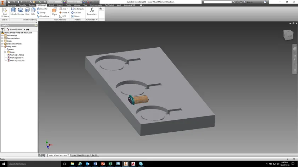Expand the Plane dropdown arrow
The image size is (298, 167).
pos(55,16)
